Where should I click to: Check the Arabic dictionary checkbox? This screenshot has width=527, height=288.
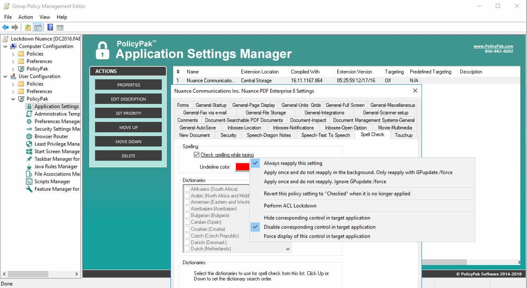187,196
